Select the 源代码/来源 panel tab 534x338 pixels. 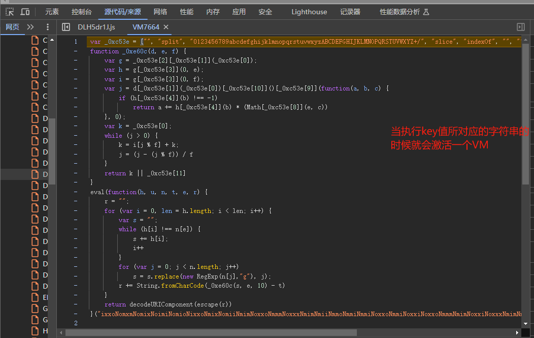123,12
